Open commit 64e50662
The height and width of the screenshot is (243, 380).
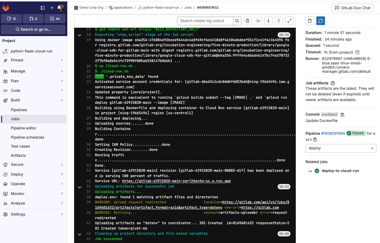(x=330, y=115)
